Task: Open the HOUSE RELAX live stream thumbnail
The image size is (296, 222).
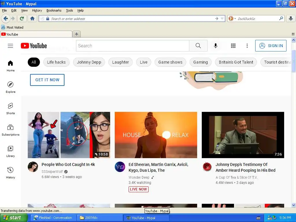Action: tap(156, 135)
